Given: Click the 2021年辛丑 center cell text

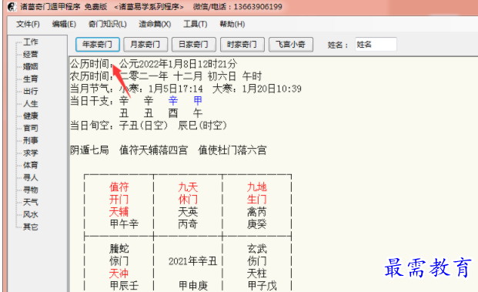Looking at the screenshot, I should coord(192,261).
